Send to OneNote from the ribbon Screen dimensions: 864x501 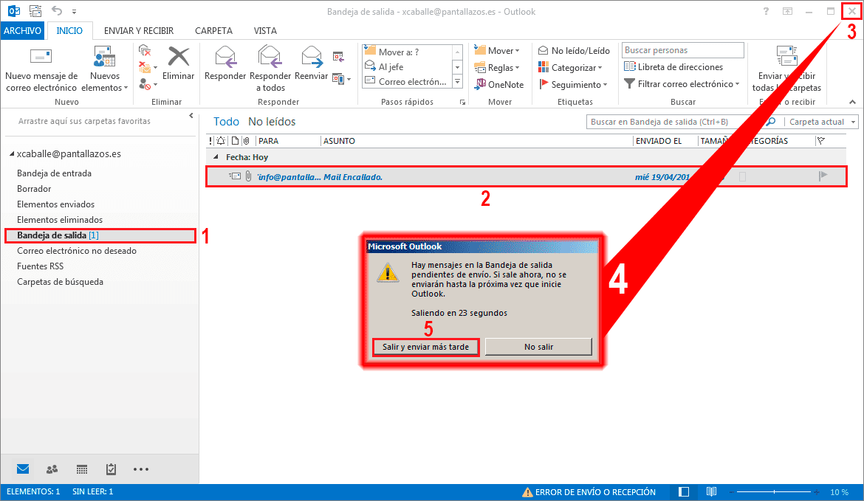pyautogui.click(x=501, y=84)
